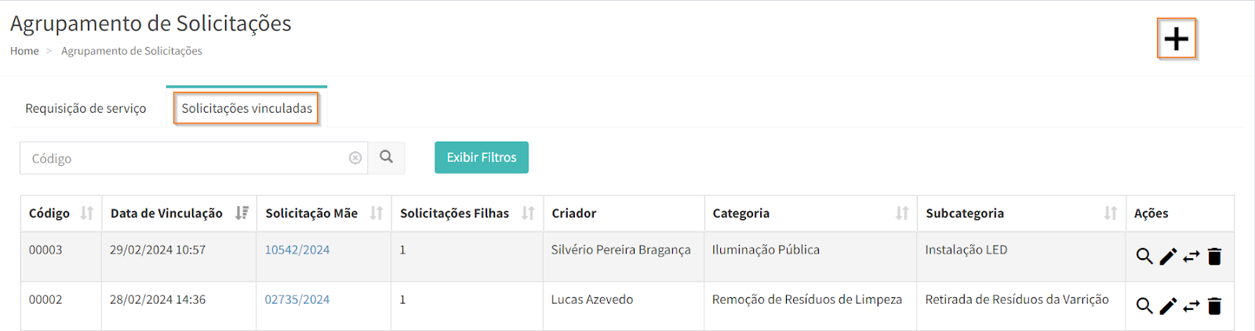
Task: Sort table by Código column
Action: coord(87,213)
